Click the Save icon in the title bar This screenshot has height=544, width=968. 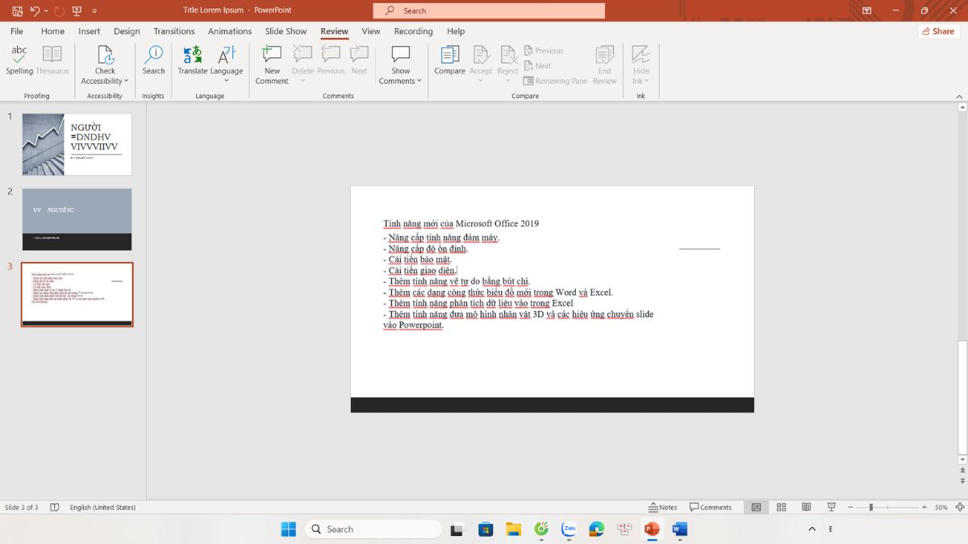[17, 10]
